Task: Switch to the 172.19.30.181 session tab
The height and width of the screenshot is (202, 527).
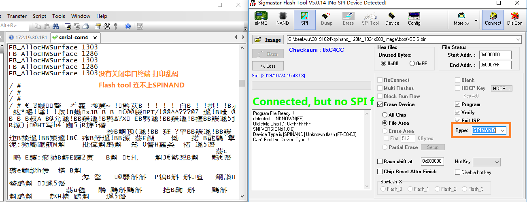Action: [28, 38]
